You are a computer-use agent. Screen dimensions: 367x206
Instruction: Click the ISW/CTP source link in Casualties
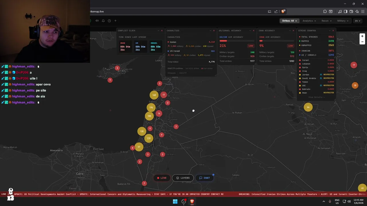pyautogui.click(x=183, y=73)
